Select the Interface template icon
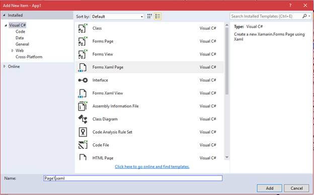Screen dimensions: 314x195 pos(83,80)
